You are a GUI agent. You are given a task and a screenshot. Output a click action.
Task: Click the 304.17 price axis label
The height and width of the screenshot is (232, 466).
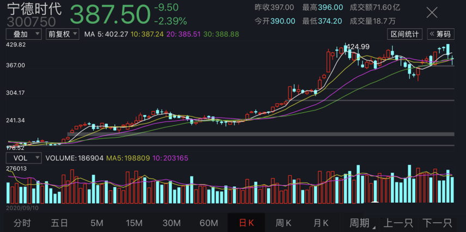[x=16, y=93]
